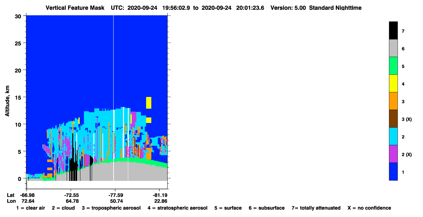Viewport: 423px width, 217px height.
Task: Click latitude value -81.19
Action: (159, 195)
